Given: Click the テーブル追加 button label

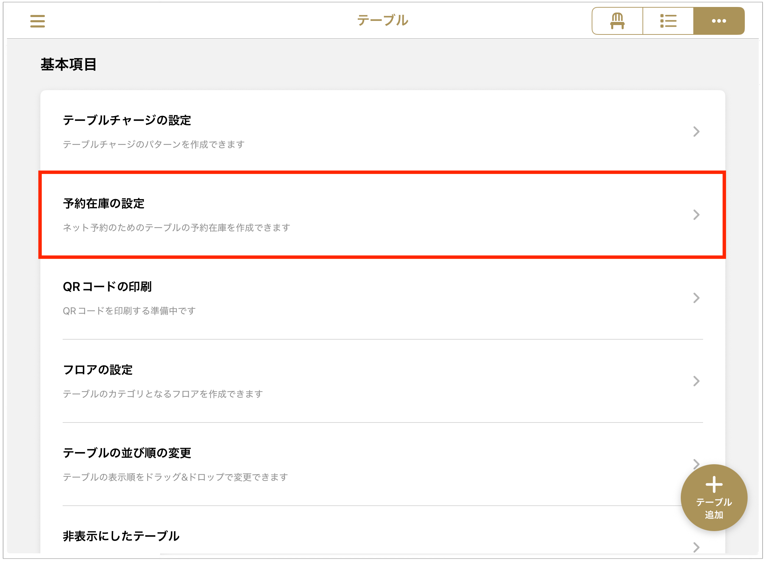Looking at the screenshot, I should click(x=714, y=508).
